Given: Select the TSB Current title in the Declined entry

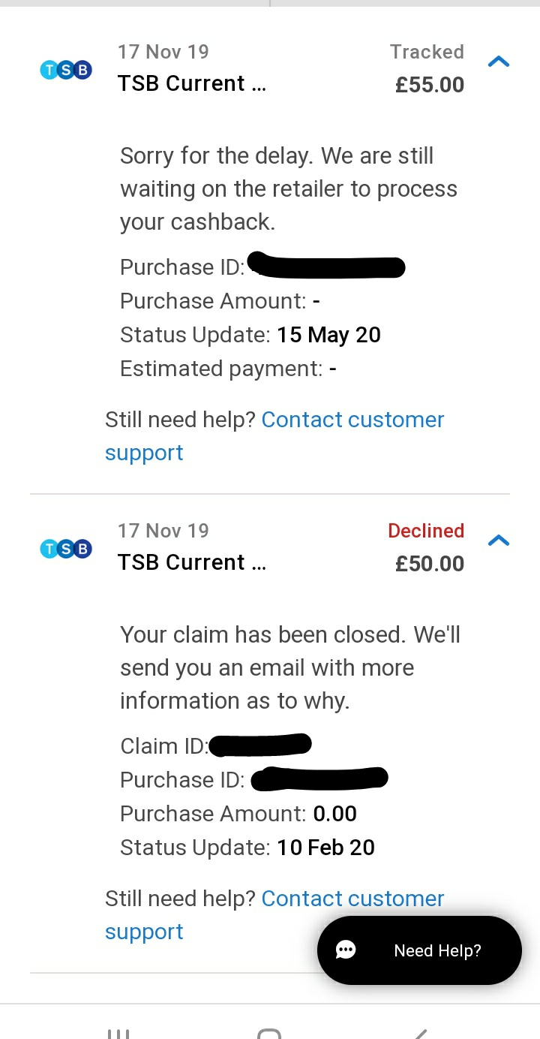Looking at the screenshot, I should pyautogui.click(x=191, y=562).
